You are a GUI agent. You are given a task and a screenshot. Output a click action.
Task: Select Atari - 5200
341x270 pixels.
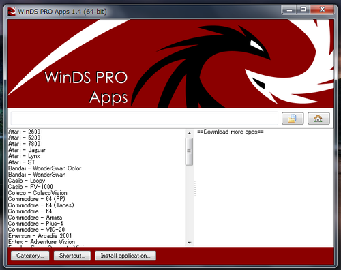point(25,138)
